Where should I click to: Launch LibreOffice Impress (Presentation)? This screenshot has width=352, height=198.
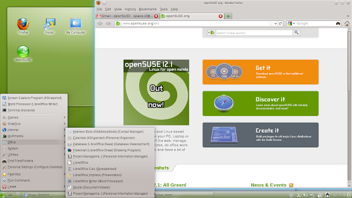[110, 175]
